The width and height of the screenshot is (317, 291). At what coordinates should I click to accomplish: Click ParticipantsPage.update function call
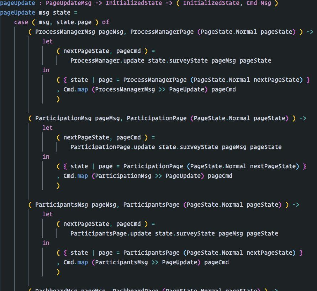click(111, 234)
